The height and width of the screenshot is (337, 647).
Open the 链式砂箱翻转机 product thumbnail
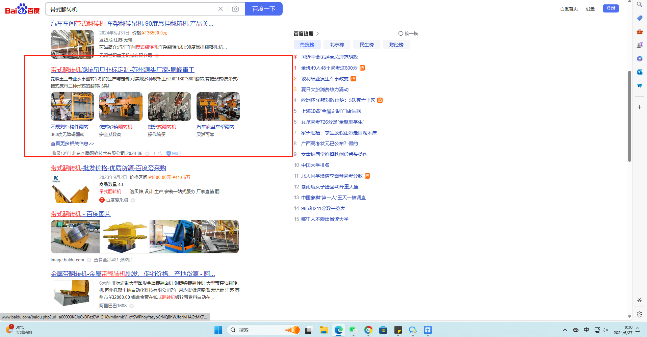coord(121,106)
